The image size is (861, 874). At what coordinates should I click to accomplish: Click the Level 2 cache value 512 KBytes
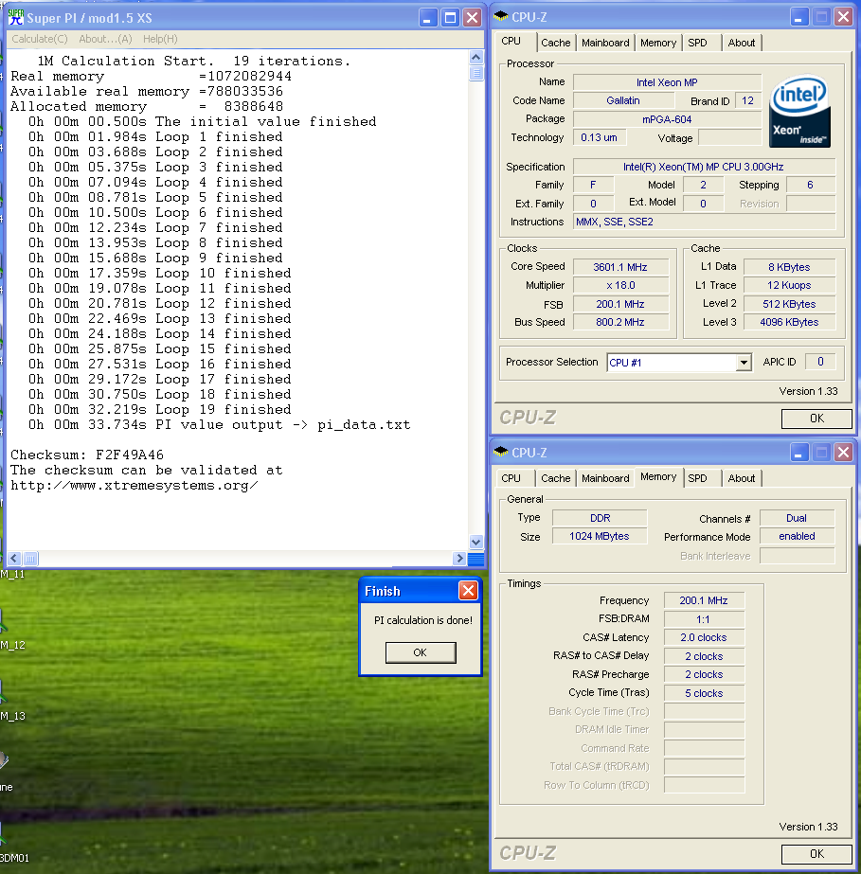[x=789, y=304]
